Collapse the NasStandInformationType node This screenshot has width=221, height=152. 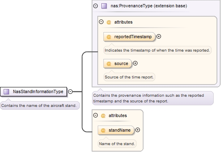point(70,91)
